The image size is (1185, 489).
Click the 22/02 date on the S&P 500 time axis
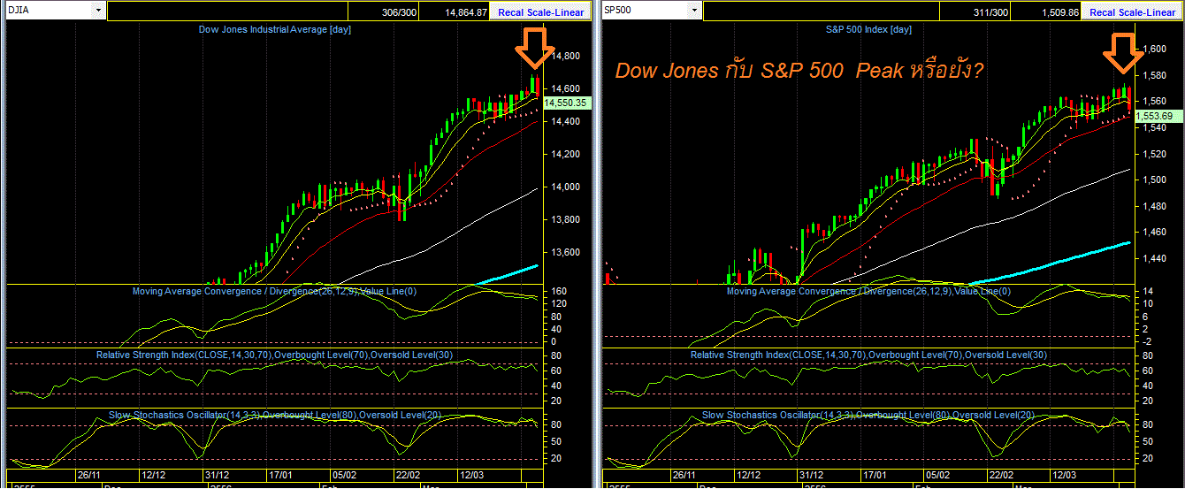(x=1001, y=475)
